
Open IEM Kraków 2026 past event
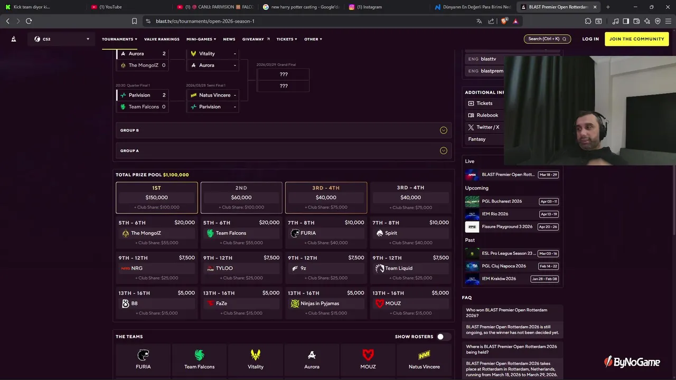tap(511, 279)
